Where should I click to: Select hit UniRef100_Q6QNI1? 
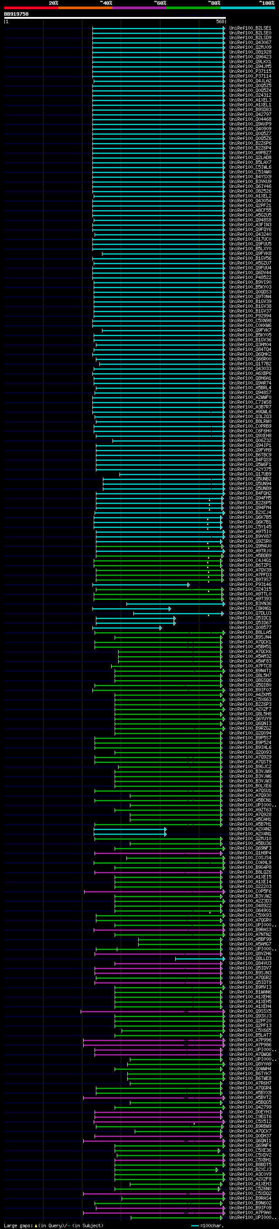coord(250,1141)
